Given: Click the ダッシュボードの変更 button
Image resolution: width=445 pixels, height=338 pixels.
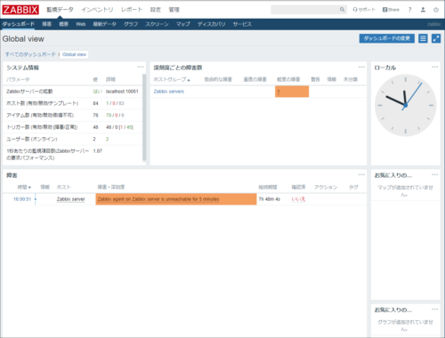Looking at the screenshot, I should [387, 38].
